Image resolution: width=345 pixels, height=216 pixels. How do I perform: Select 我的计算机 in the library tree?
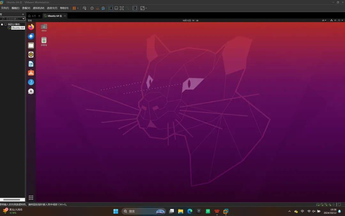pyautogui.click(x=14, y=24)
